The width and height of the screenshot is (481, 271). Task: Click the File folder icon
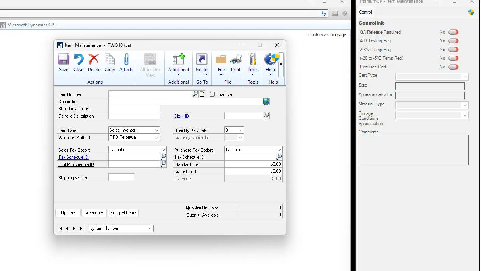pos(221,60)
